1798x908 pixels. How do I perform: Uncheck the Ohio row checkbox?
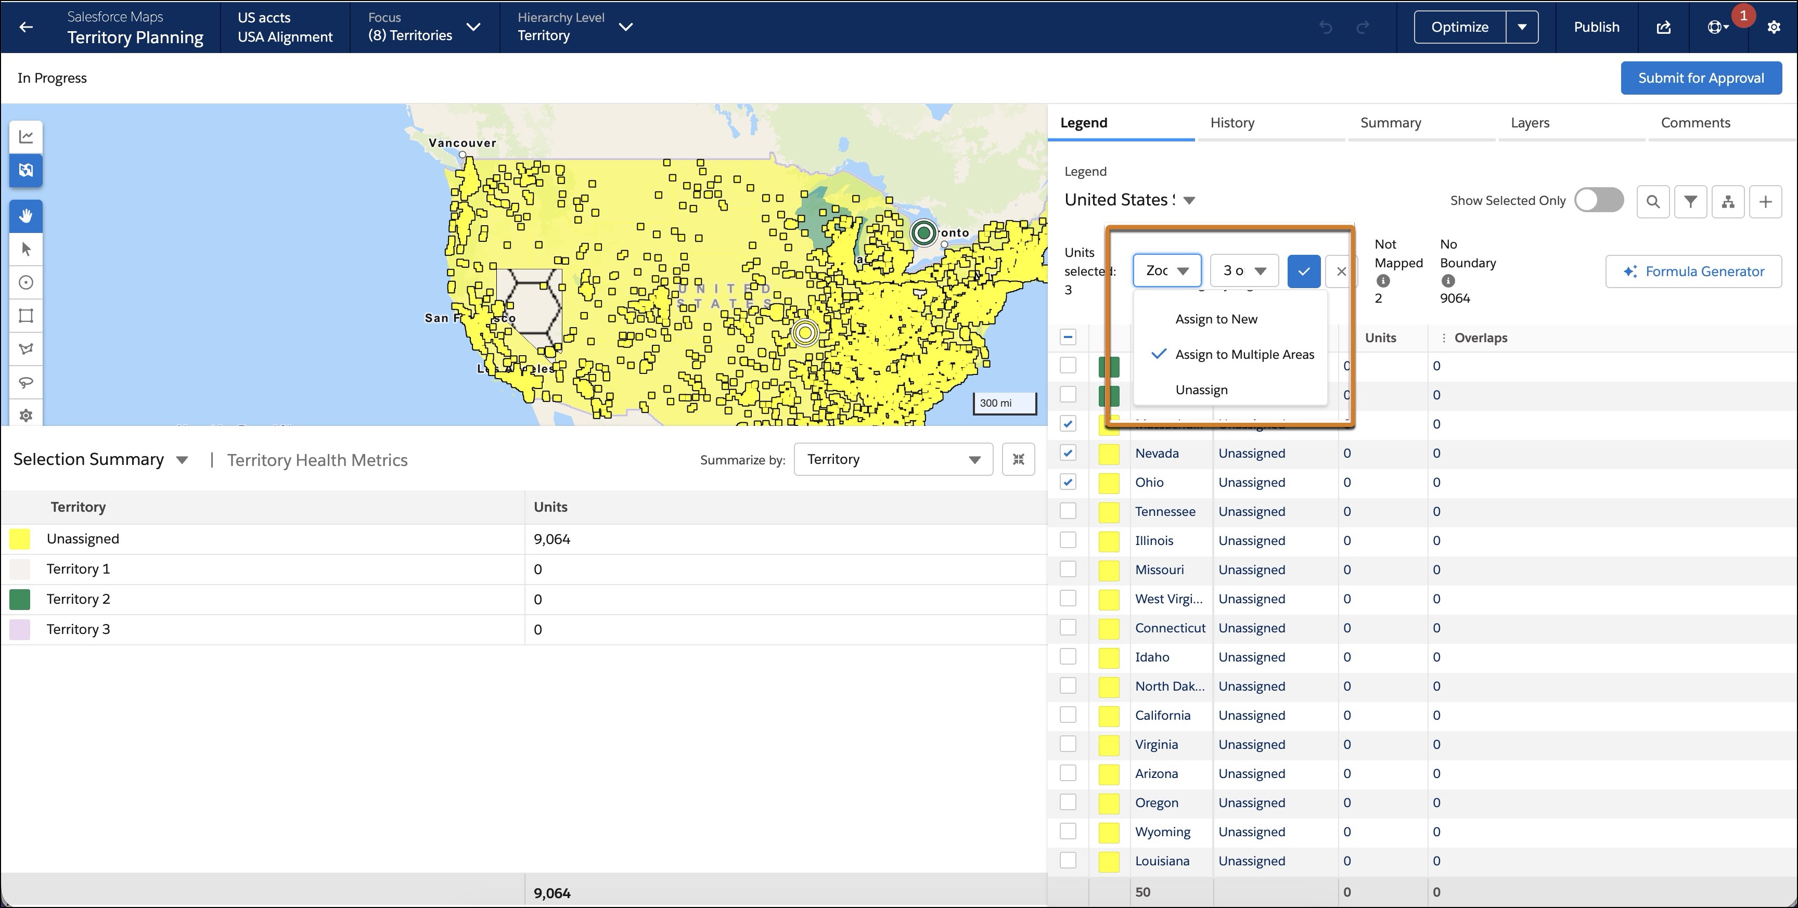point(1068,482)
